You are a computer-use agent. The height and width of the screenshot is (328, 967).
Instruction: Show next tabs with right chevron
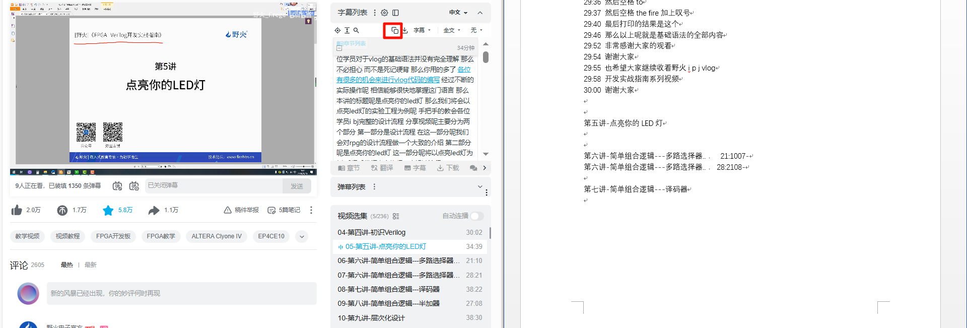point(485,168)
